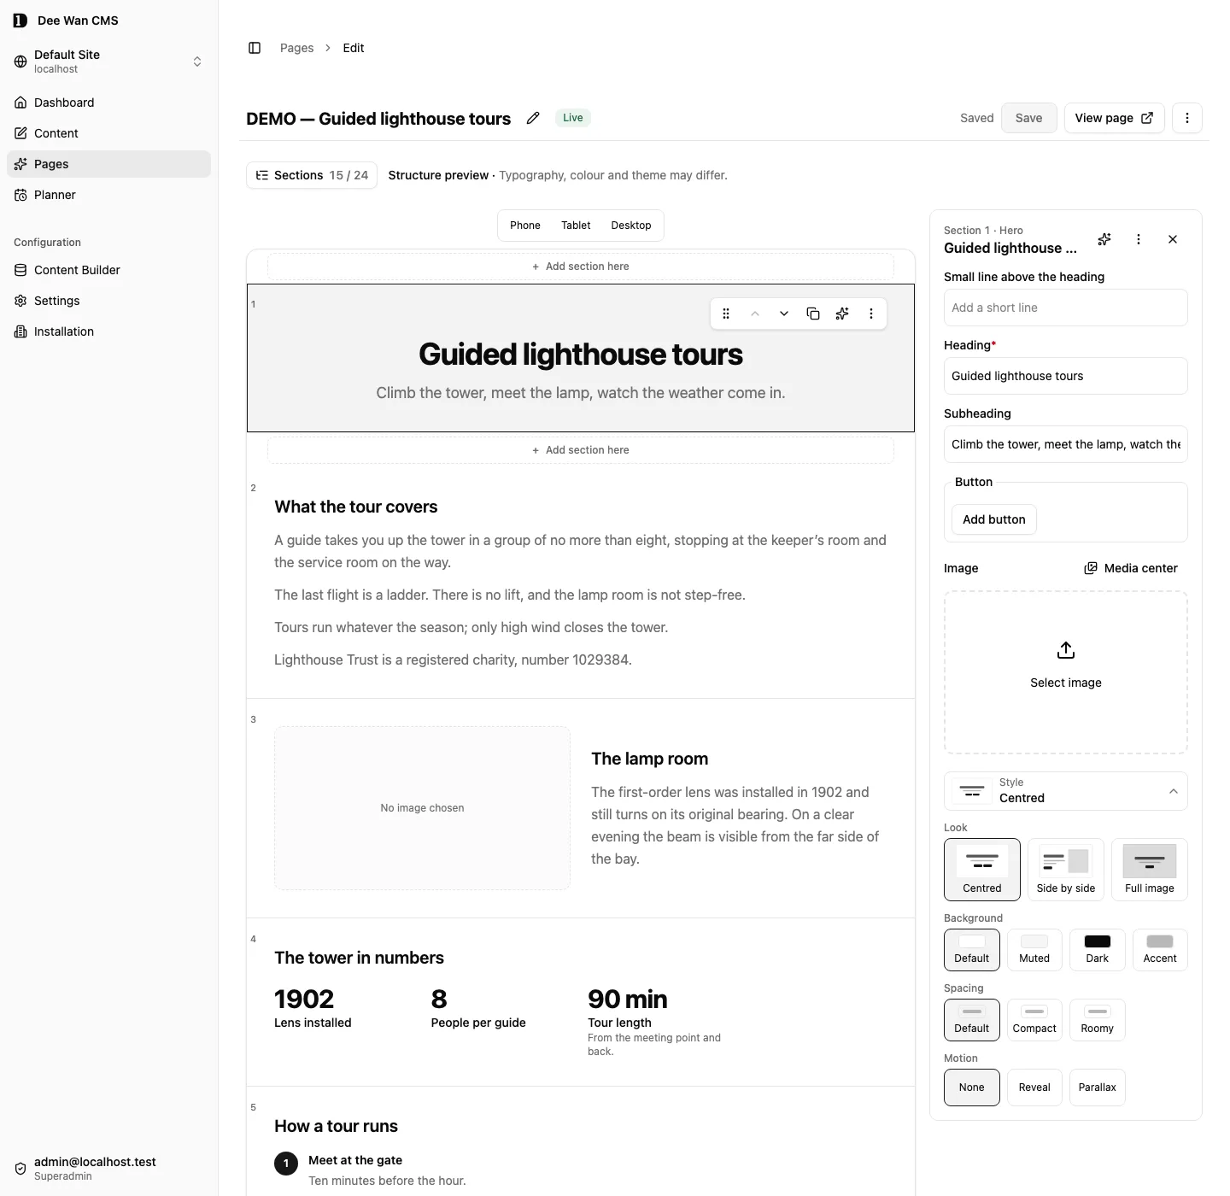This screenshot has height=1196, width=1230.
Task: Switch preview to Tablet
Action: pos(576,226)
